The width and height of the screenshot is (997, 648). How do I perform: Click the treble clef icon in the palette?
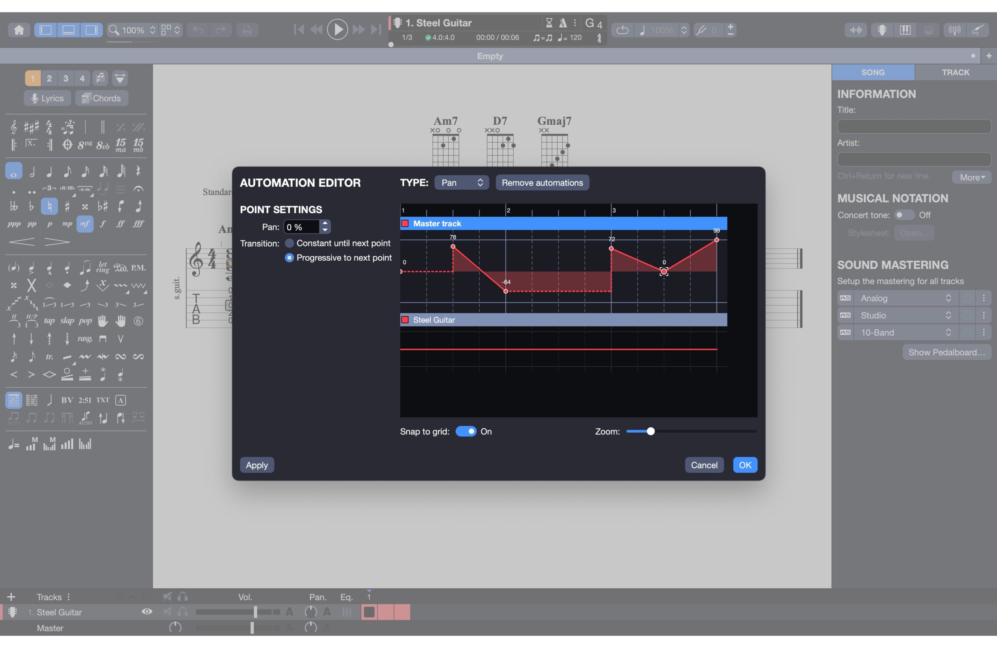13,127
